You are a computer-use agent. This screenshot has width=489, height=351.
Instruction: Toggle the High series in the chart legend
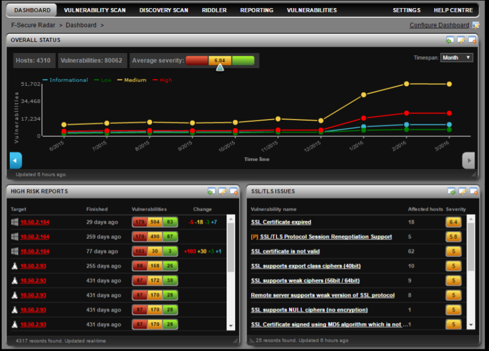pos(162,80)
